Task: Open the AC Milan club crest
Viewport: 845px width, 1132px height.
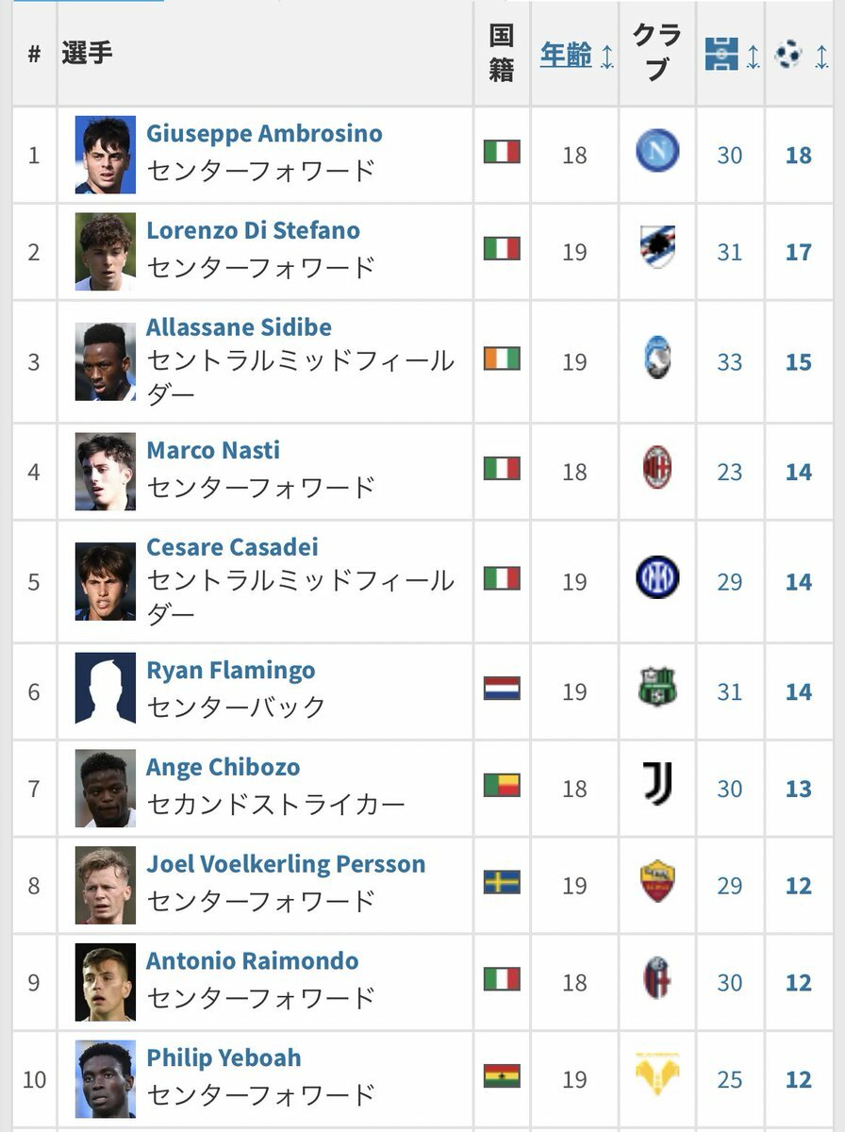Action: coord(657,468)
